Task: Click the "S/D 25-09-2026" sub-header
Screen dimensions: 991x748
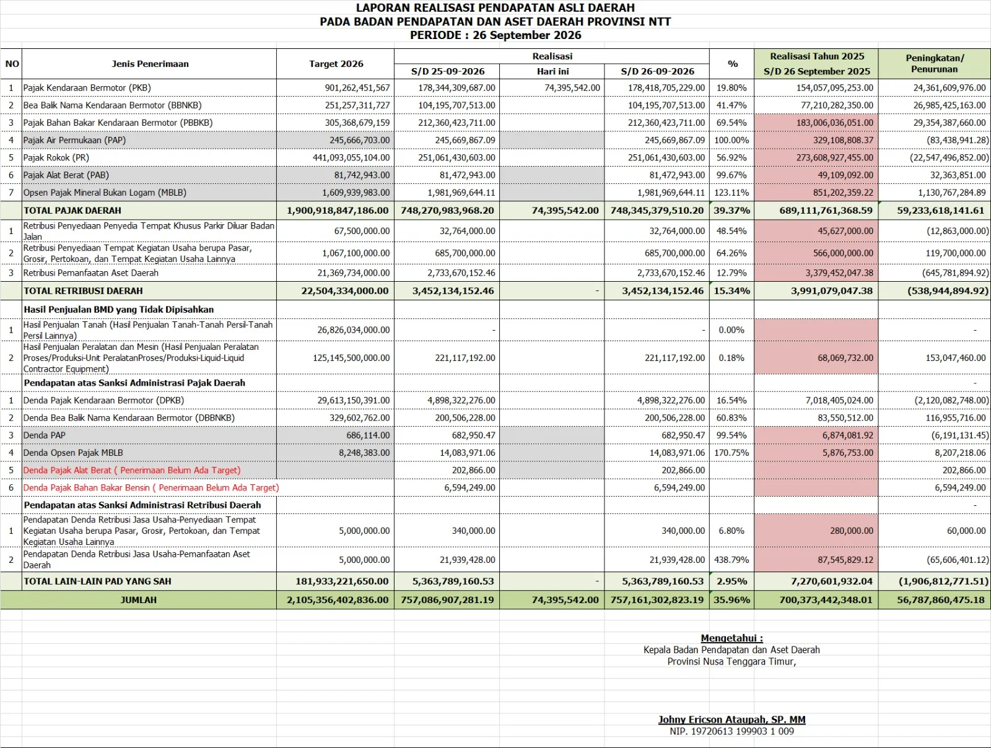Action: 448,71
